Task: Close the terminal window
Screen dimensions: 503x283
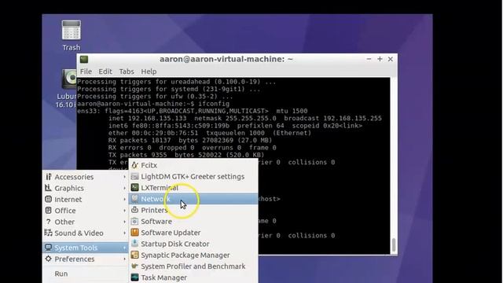Action: pos(391,59)
